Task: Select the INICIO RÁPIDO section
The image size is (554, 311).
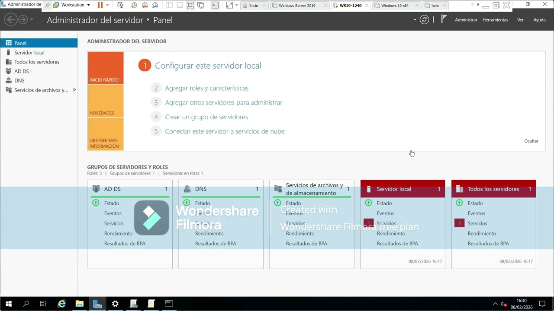Action: [106, 68]
